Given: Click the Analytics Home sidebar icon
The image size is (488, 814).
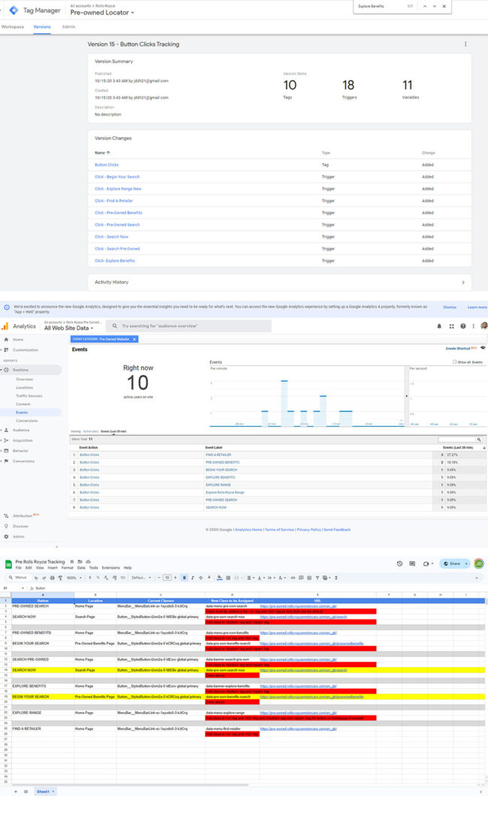Looking at the screenshot, I should point(5,340).
